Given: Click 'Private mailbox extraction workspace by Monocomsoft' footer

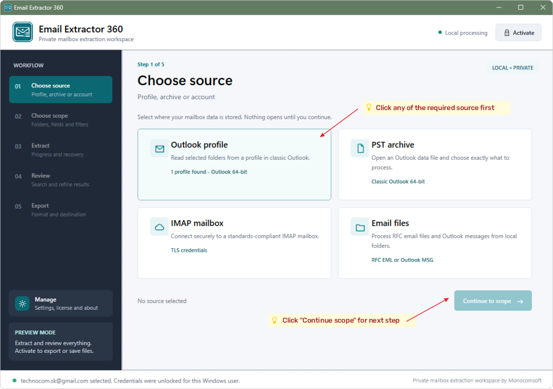Looking at the screenshot, I should [477, 380].
